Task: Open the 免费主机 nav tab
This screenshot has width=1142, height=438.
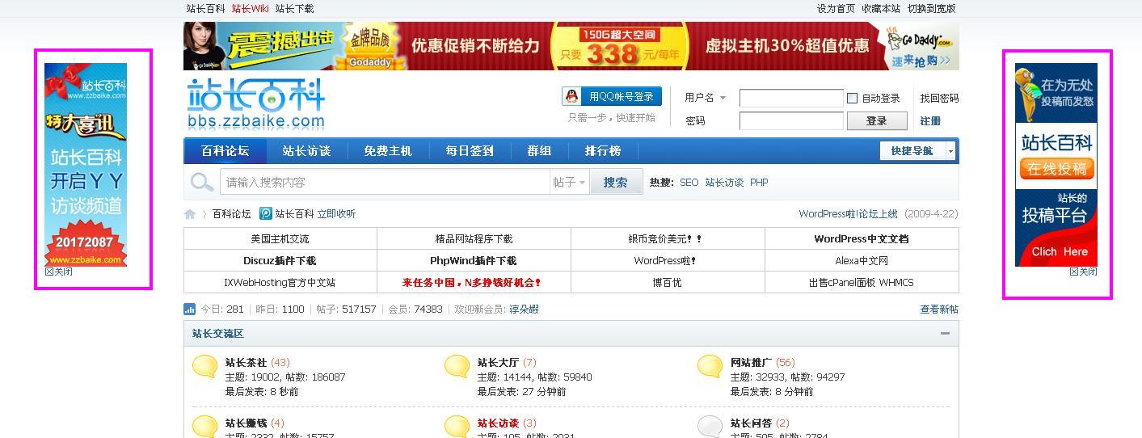Action: (x=388, y=151)
